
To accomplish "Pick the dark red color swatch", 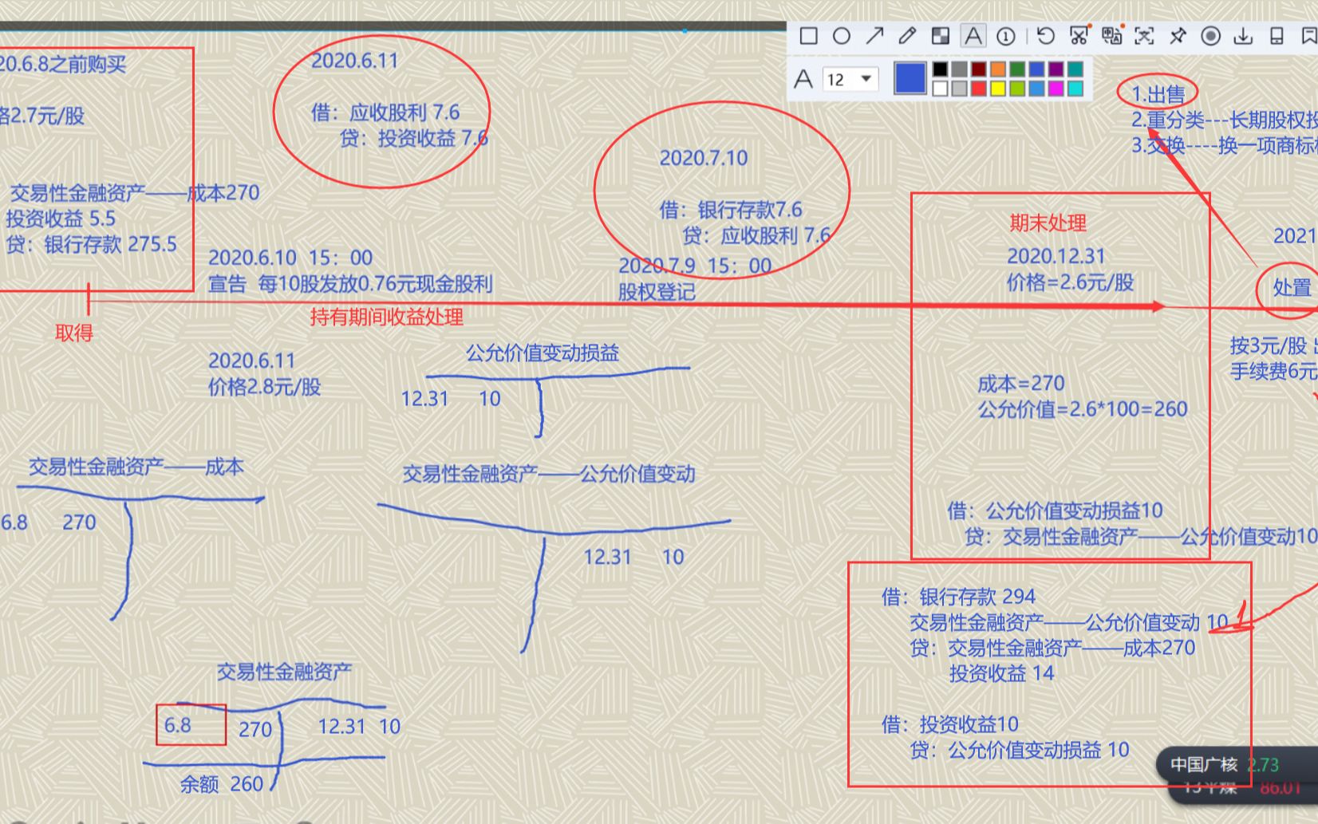I will tap(979, 69).
